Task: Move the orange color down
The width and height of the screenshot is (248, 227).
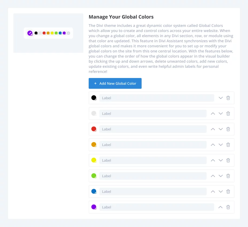Action: click(221, 145)
